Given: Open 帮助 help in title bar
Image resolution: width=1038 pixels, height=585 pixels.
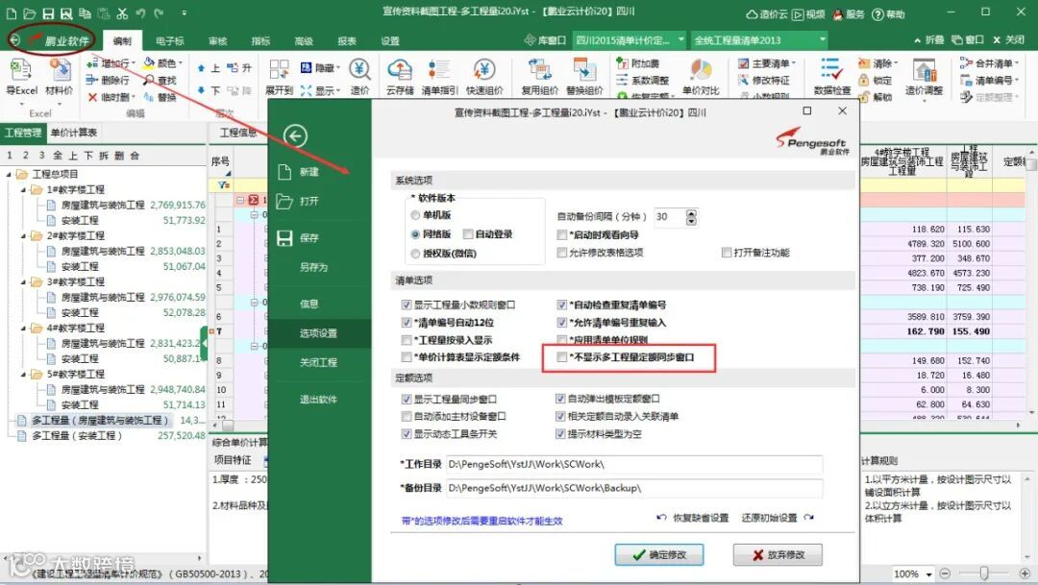Looking at the screenshot, I should pos(888,13).
